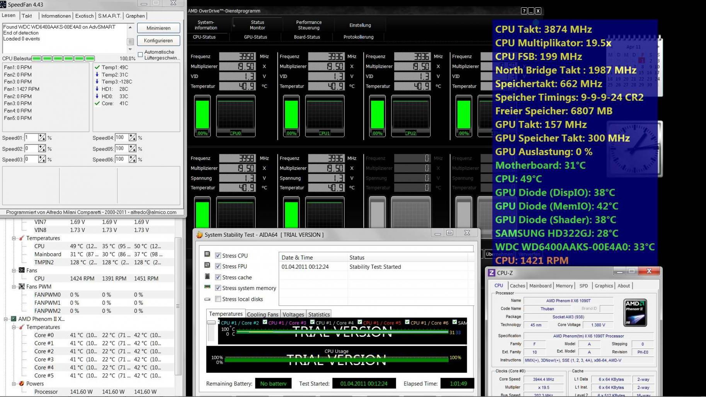Image resolution: width=706 pixels, height=397 pixels.
Task: Click the Speed05 value field in SpeedFan
Action: (x=122, y=148)
